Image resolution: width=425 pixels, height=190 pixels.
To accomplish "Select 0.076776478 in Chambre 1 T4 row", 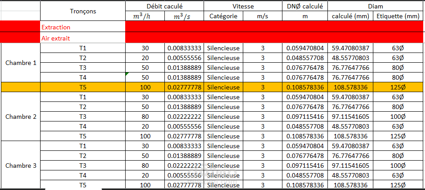I will coord(305,77).
